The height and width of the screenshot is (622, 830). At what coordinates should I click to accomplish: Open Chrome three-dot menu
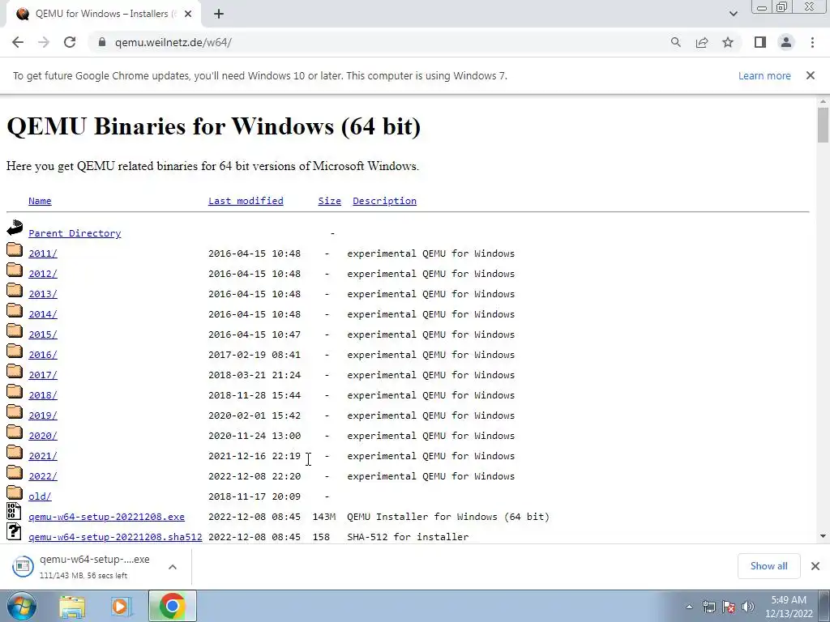tap(812, 42)
